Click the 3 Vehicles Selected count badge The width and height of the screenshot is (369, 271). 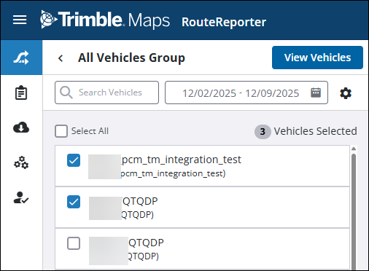[x=263, y=132]
